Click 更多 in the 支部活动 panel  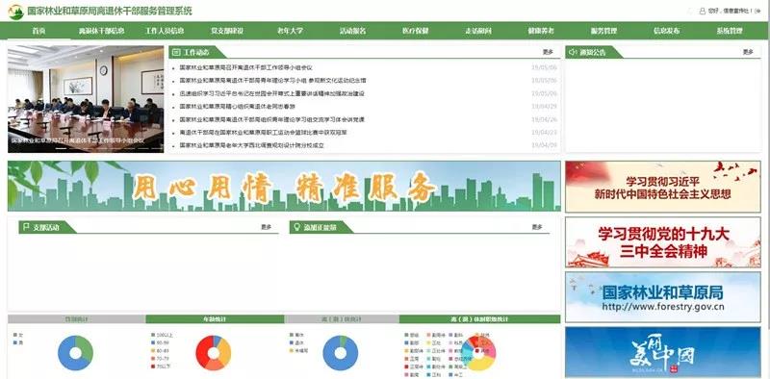click(x=266, y=227)
